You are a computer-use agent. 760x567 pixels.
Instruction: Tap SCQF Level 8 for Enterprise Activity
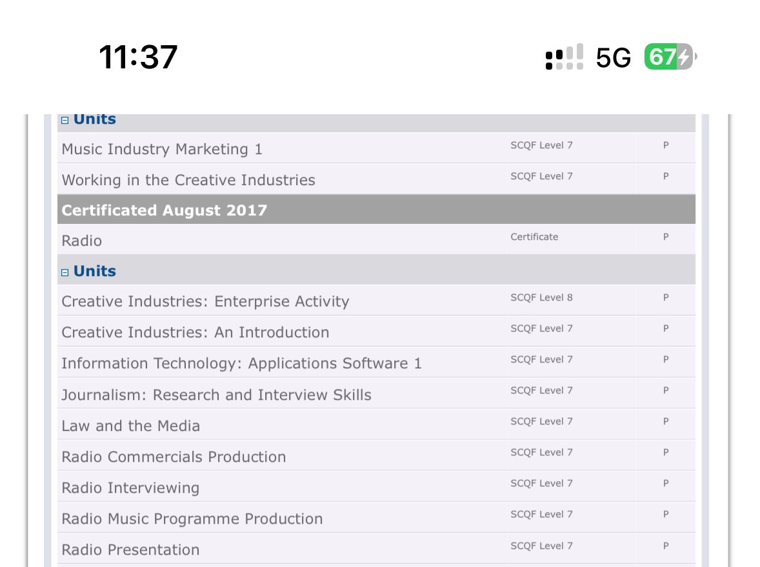(541, 297)
